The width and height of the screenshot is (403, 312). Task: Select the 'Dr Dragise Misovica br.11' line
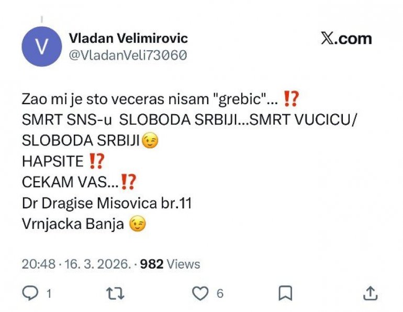pos(107,203)
